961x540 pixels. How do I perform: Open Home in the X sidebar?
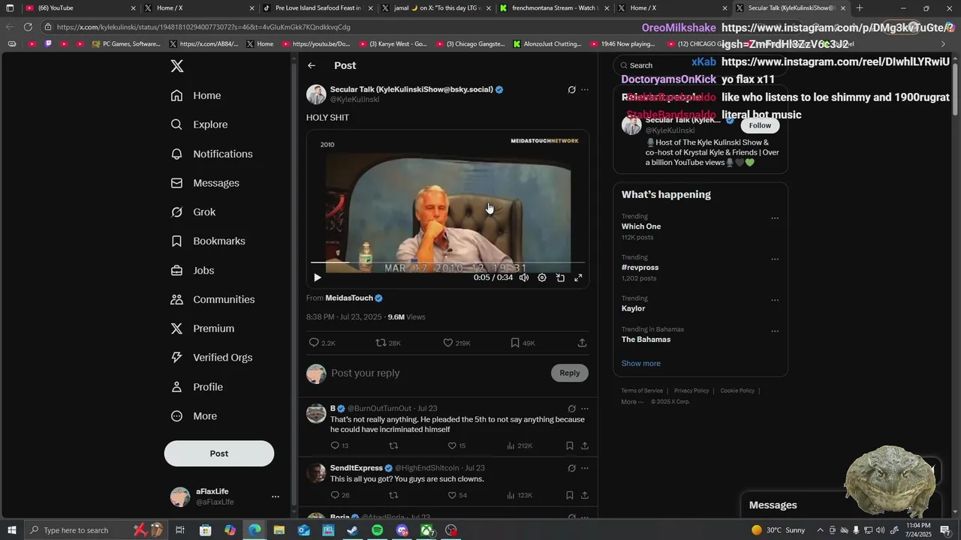pos(196,95)
